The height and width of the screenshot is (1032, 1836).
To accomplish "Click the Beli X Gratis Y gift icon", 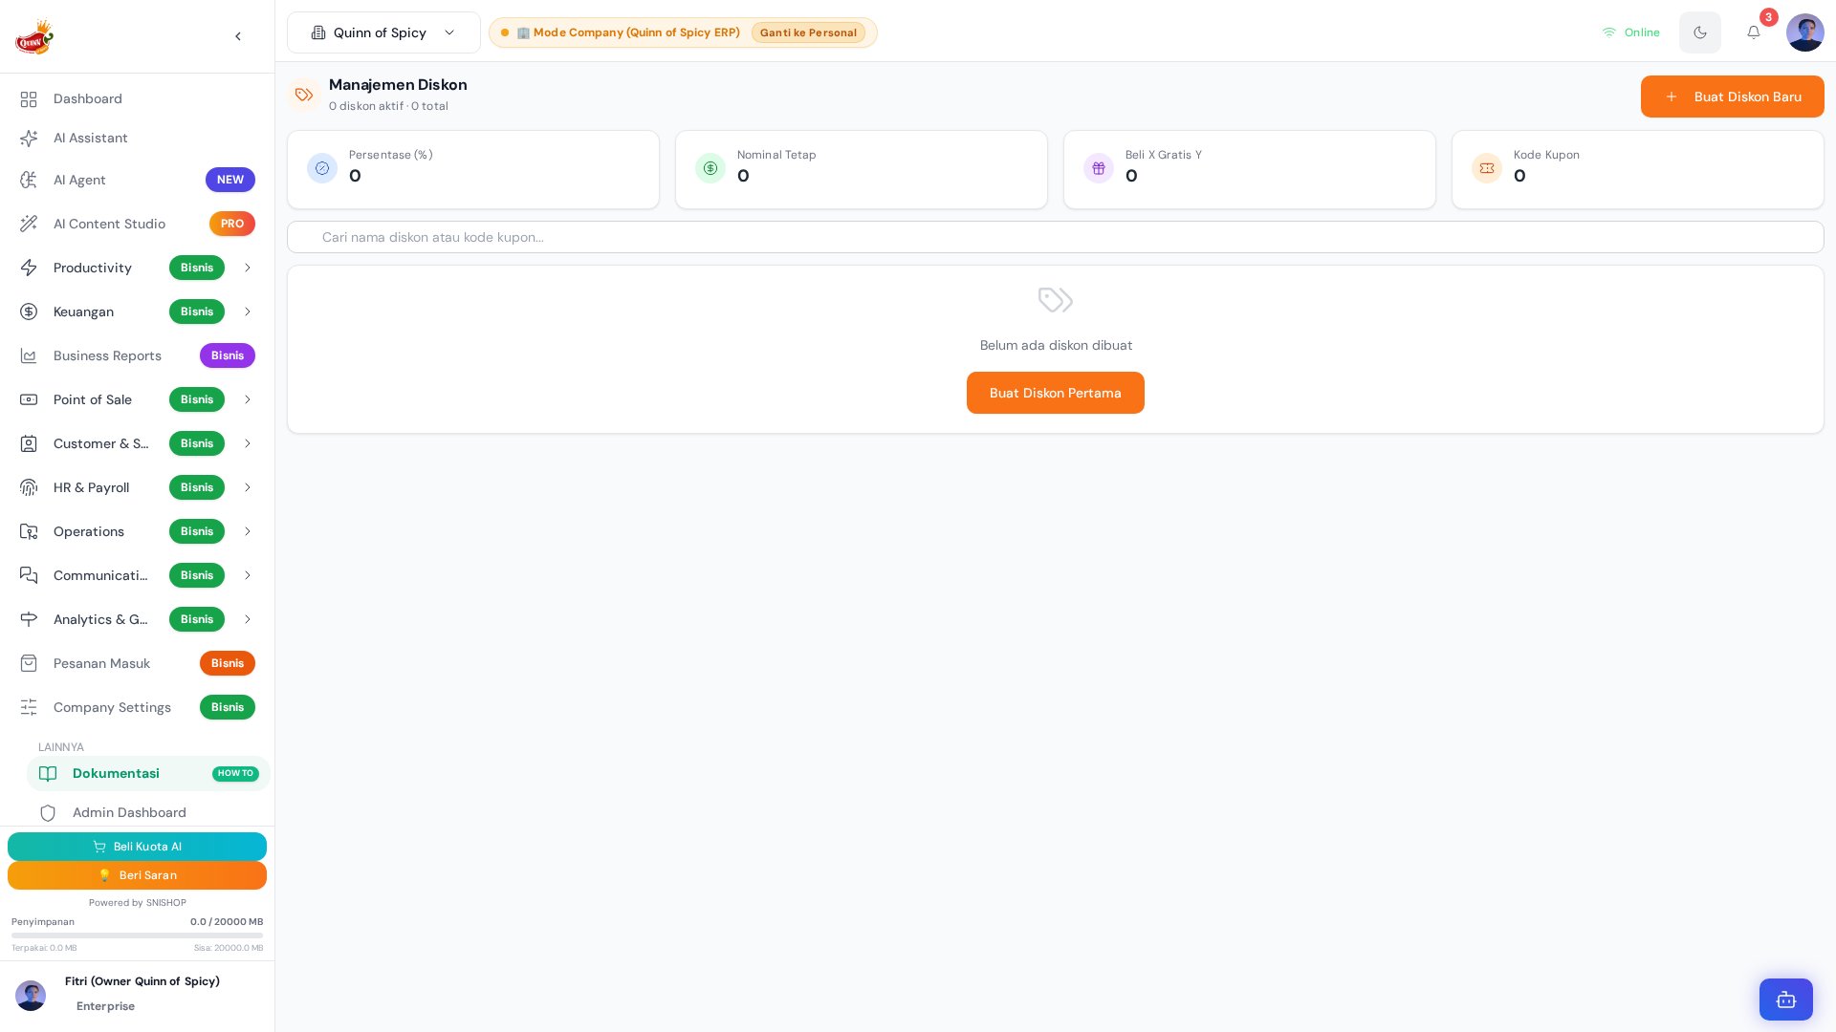I will 1099,168.
